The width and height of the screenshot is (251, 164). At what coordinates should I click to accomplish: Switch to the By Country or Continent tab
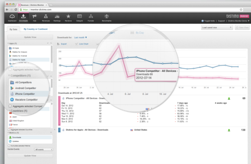tap(36, 29)
